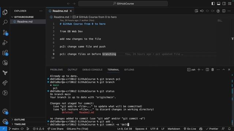Open the remote window indicator
Viewport: 234px width, 131px height.
point(3,129)
